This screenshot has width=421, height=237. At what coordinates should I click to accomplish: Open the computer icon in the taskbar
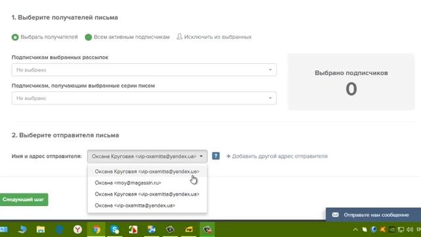[22, 230]
